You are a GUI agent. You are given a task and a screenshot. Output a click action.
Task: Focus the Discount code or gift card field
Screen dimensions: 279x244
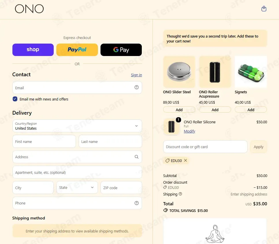[205, 147]
